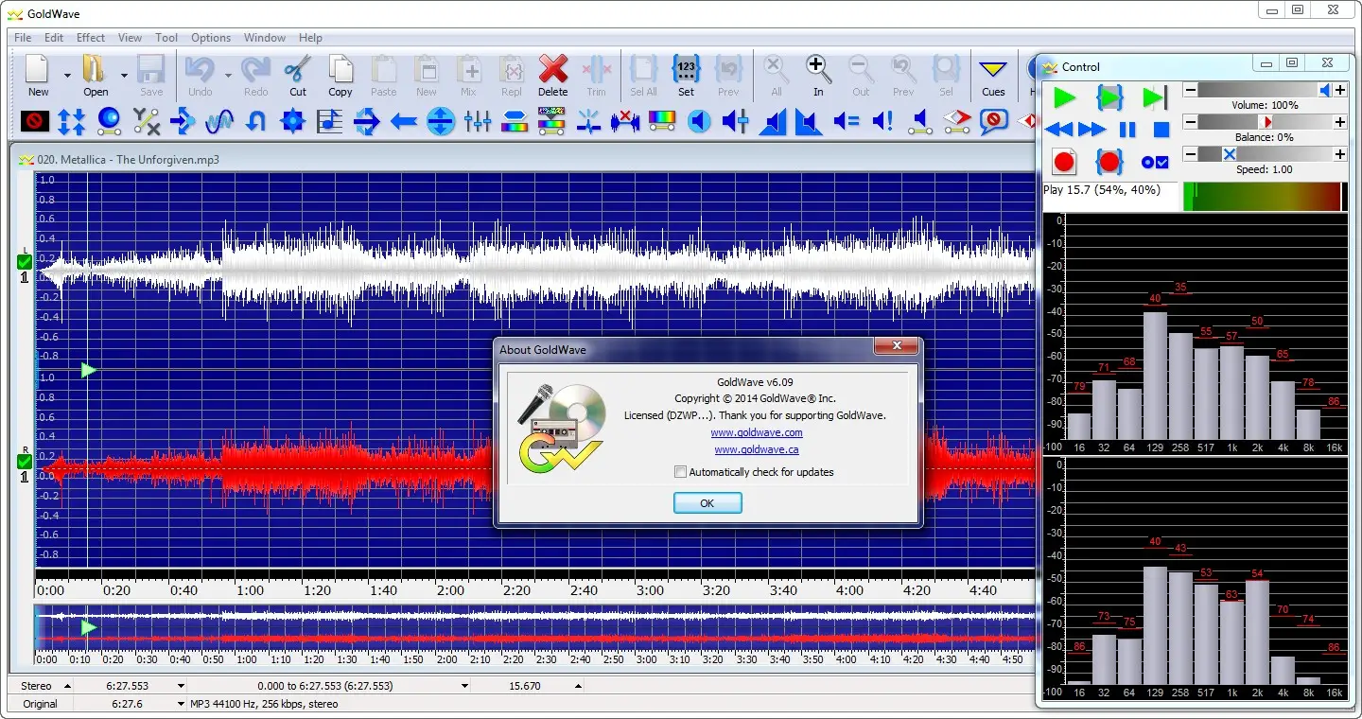Image resolution: width=1362 pixels, height=719 pixels.
Task: Click the Fade Out volume ramp icon
Action: point(809,121)
